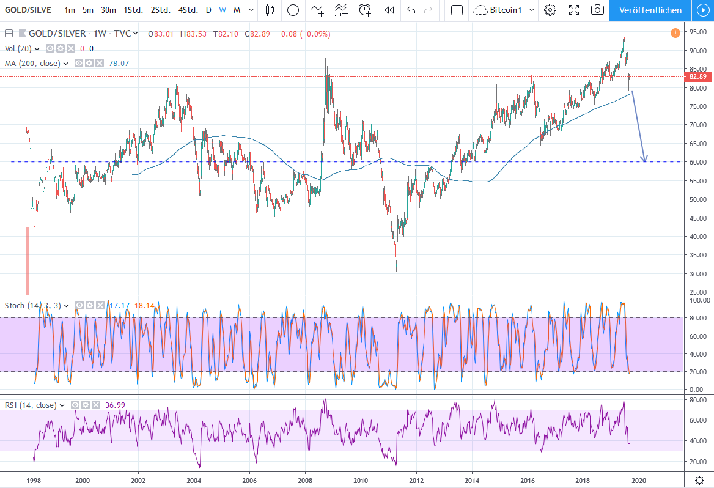Click the Stoch value 18.14
The image size is (714, 488).
pos(144,305)
